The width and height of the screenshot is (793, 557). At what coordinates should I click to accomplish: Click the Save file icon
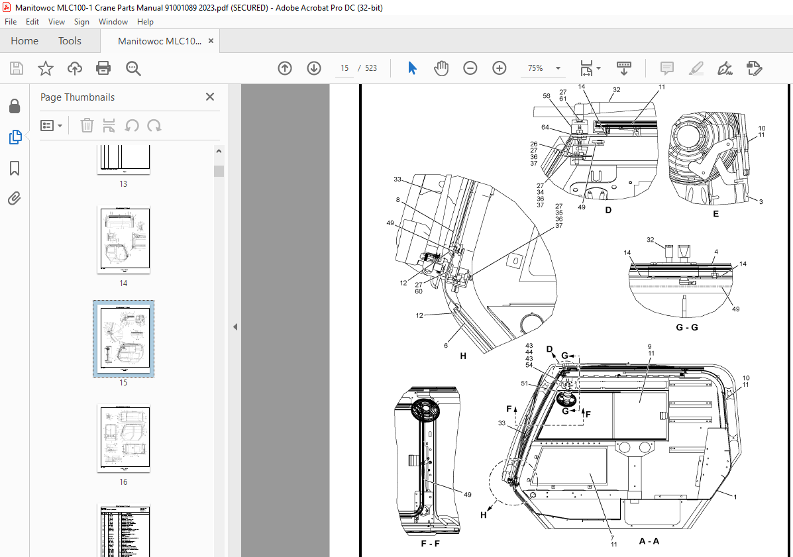(x=17, y=68)
